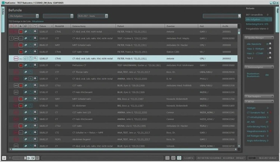
Task: Click the exclamation priority icon for TEST, Cosima
Action: pyautogui.click(x=11, y=38)
